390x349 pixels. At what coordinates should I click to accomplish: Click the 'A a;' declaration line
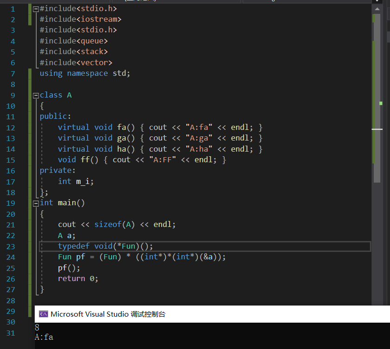67,236
